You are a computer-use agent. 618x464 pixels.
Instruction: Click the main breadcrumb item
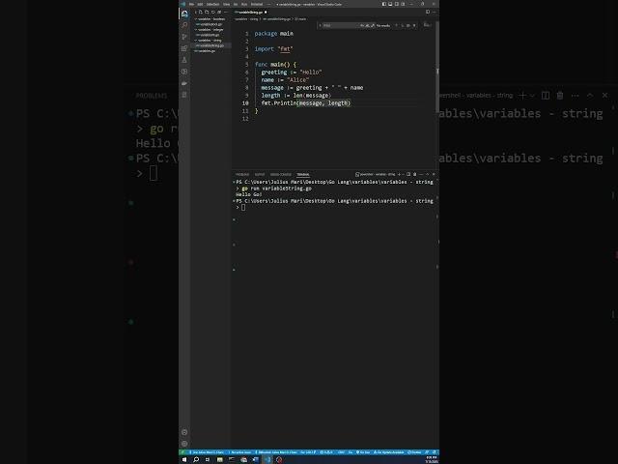[300, 19]
